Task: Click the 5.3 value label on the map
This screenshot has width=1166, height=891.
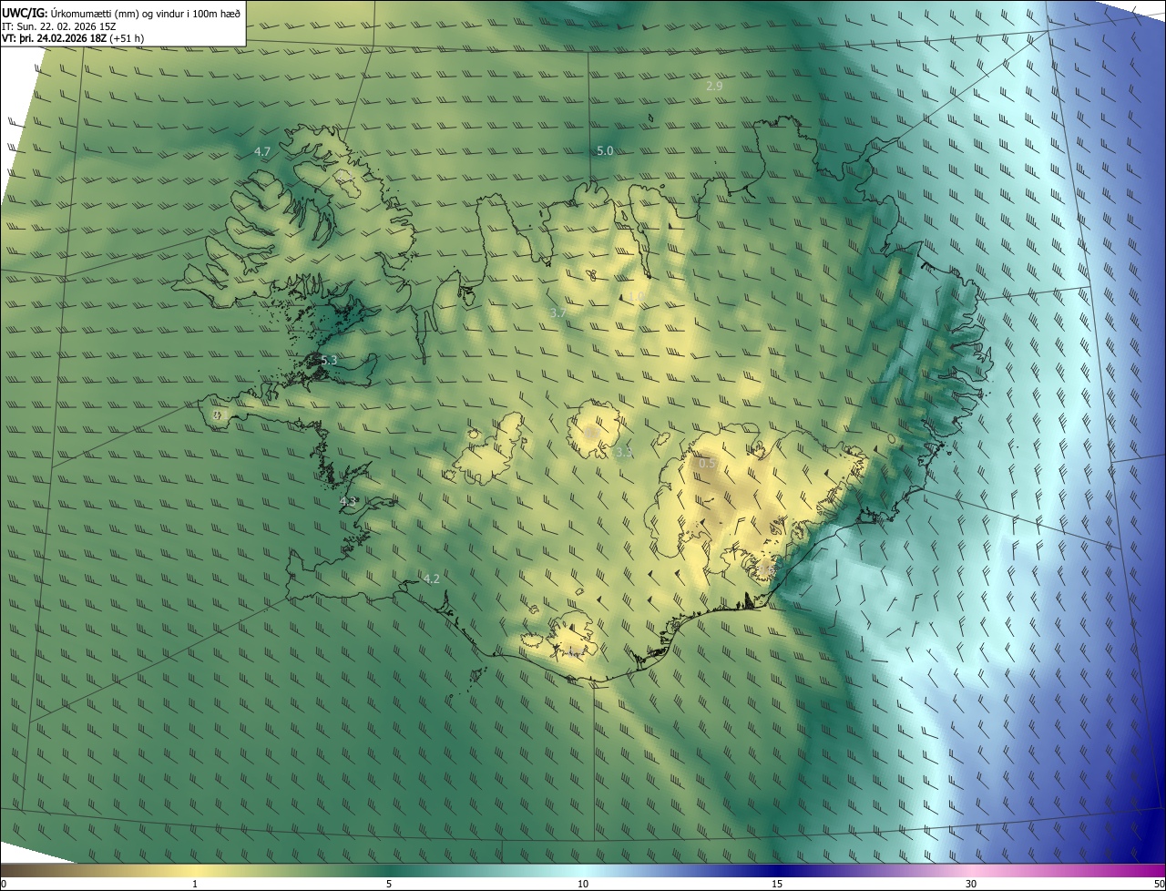Action: pos(329,360)
